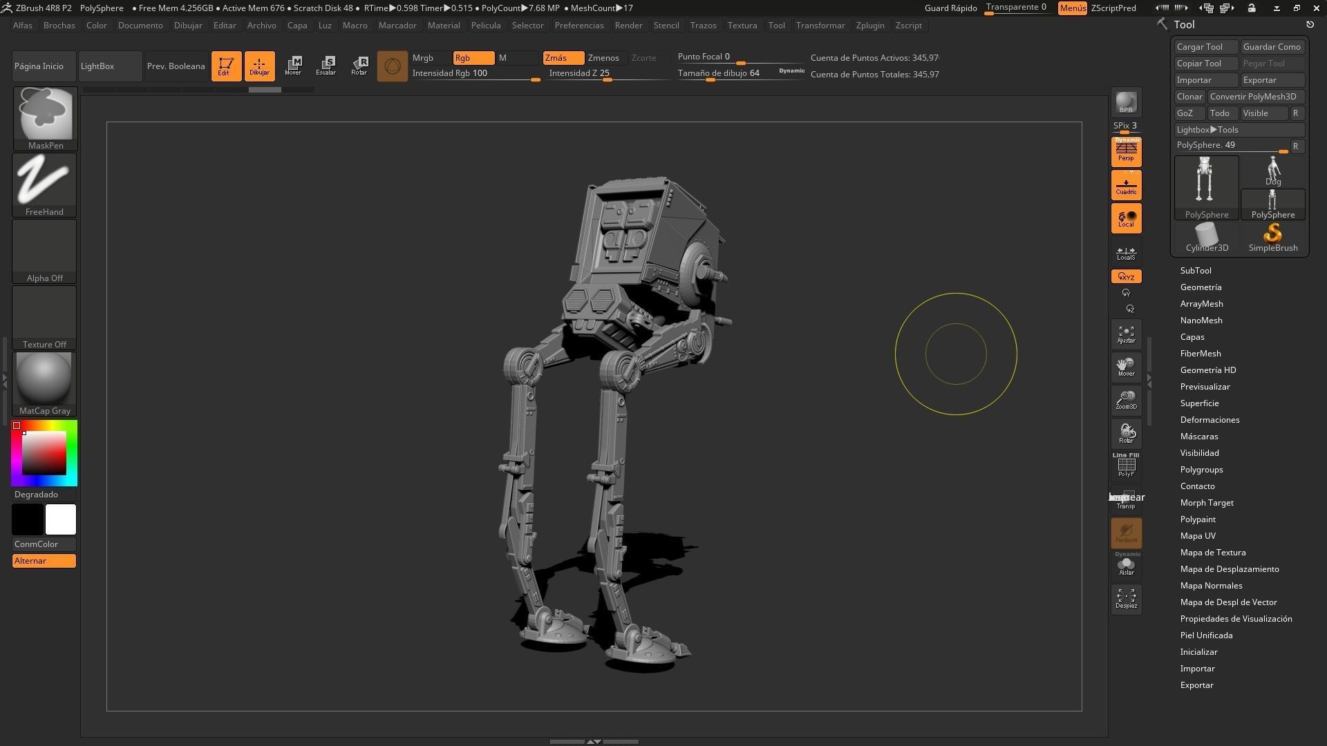Toggle Cuadric floor grid
This screenshot has height=746, width=1327.
(1126, 185)
